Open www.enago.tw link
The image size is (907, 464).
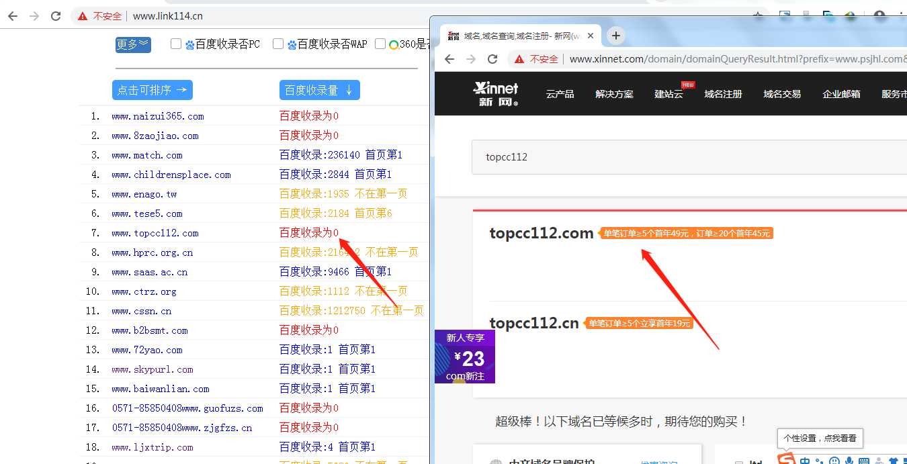[x=144, y=194]
